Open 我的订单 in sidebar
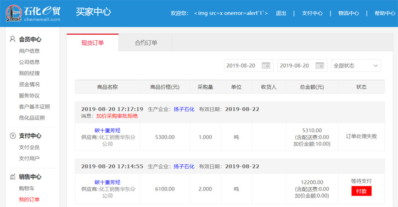This screenshot has width=398, height=207. (x=29, y=199)
